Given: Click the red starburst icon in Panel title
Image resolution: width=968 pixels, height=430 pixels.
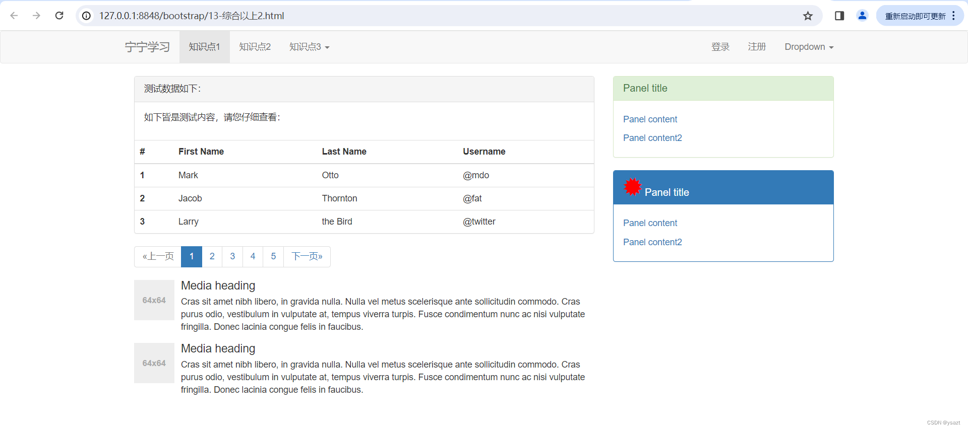Looking at the screenshot, I should coord(632,187).
